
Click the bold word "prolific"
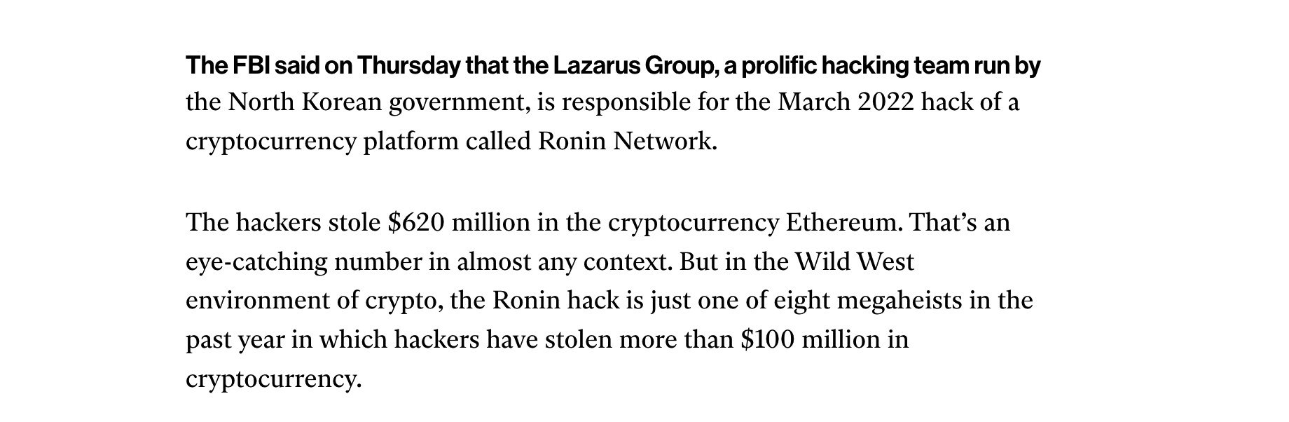click(778, 66)
